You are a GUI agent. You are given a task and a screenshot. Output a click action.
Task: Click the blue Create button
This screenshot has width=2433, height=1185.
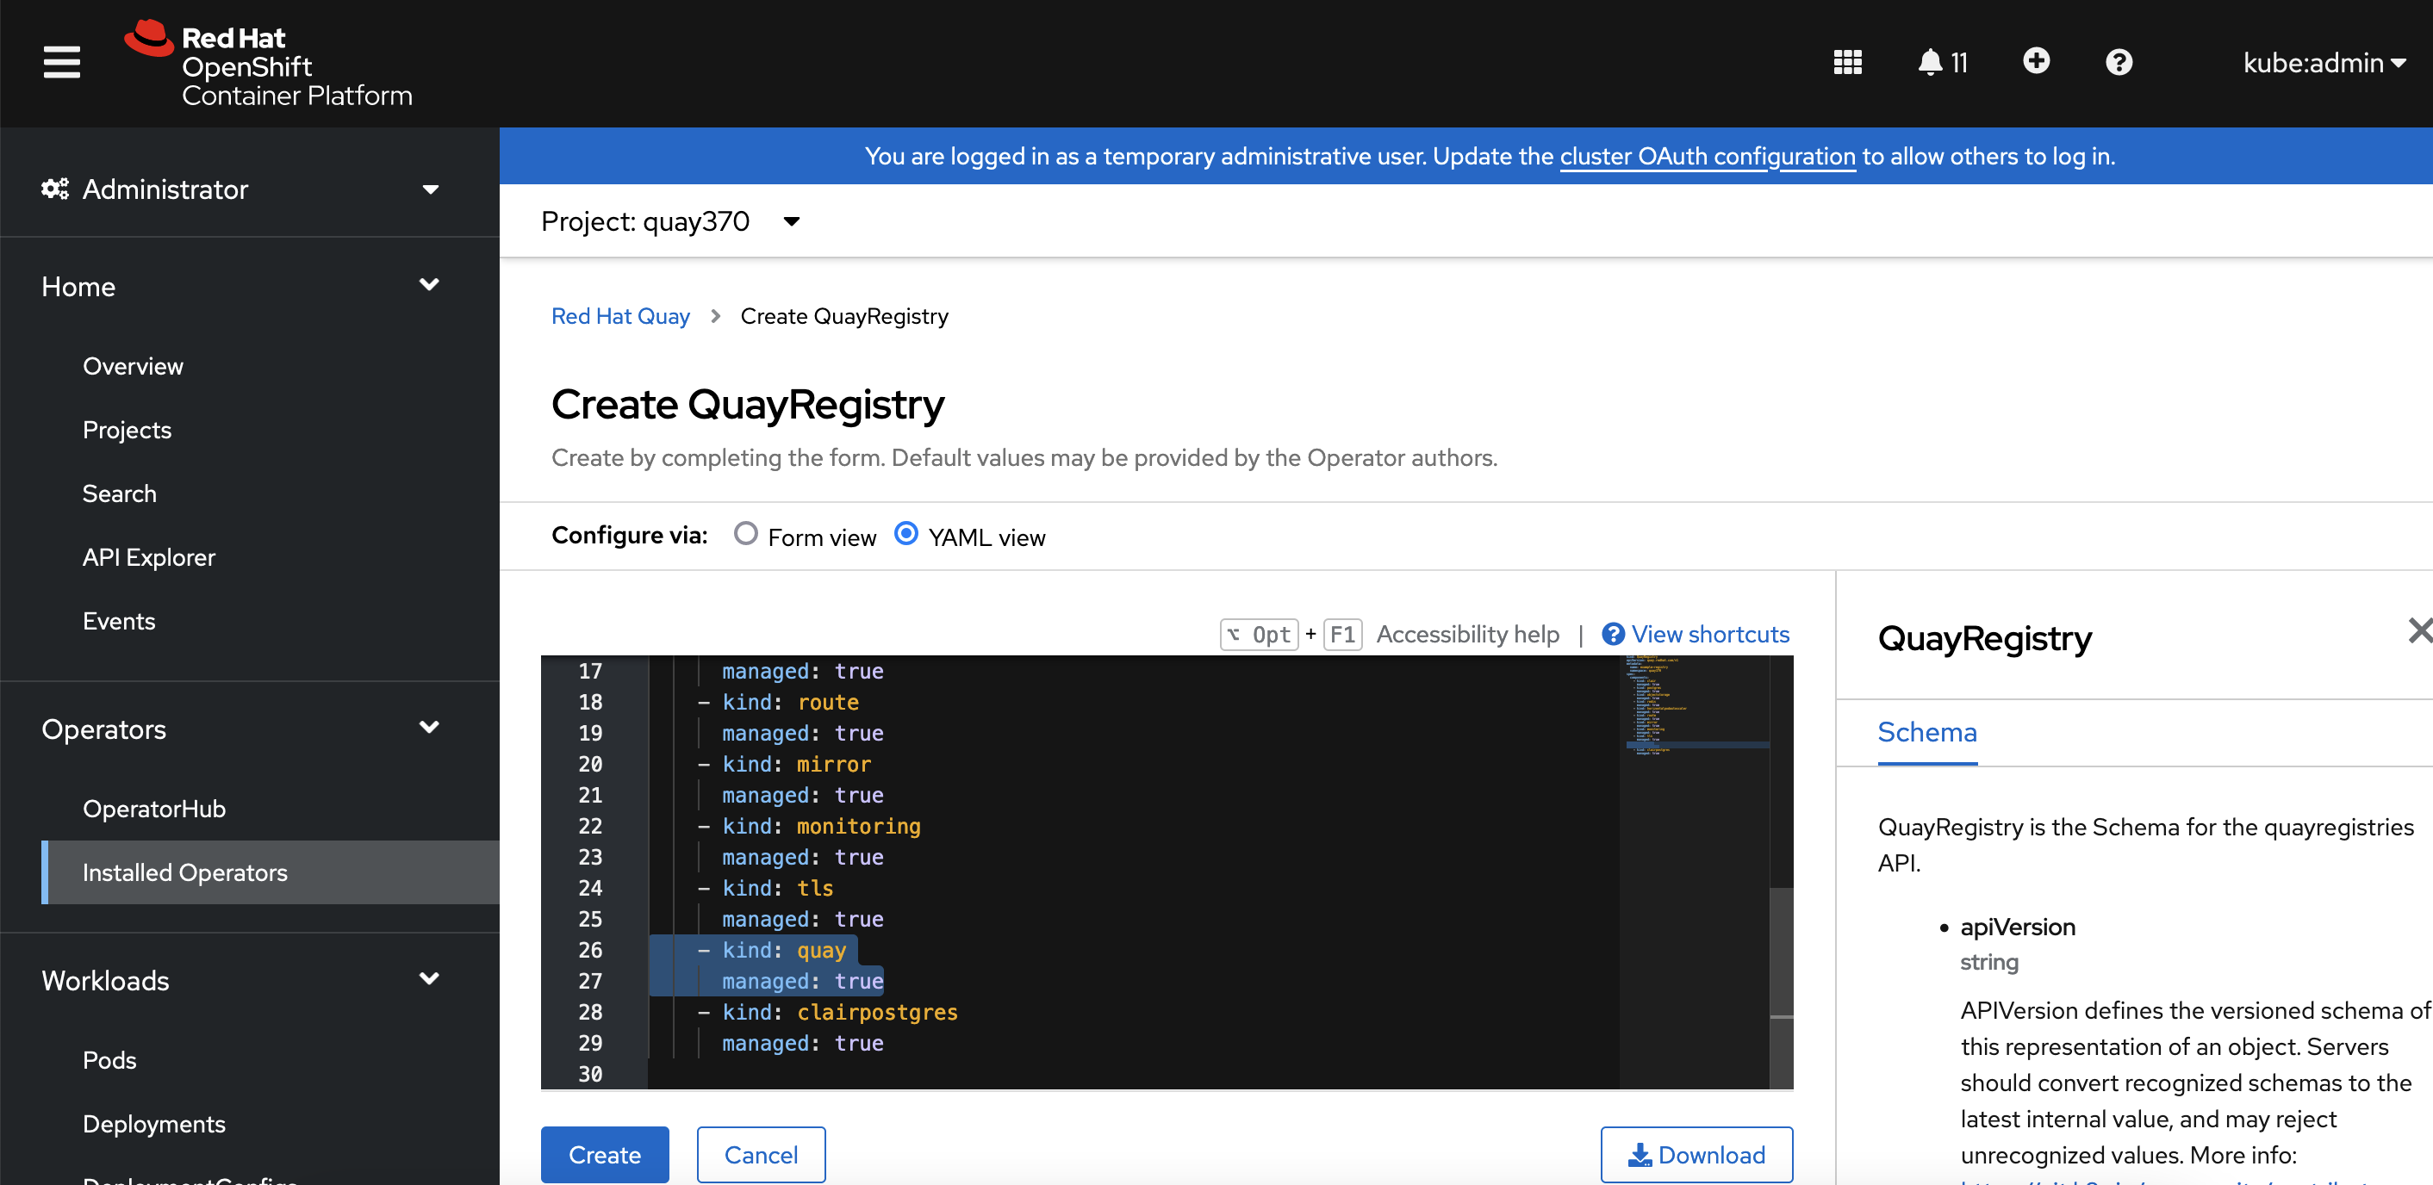[x=605, y=1154]
